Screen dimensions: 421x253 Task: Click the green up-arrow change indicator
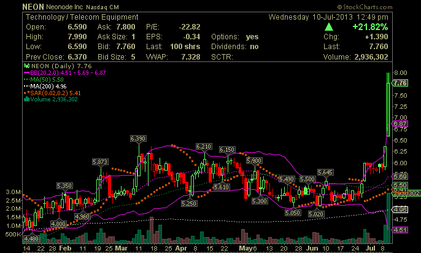pyautogui.click(x=329, y=27)
